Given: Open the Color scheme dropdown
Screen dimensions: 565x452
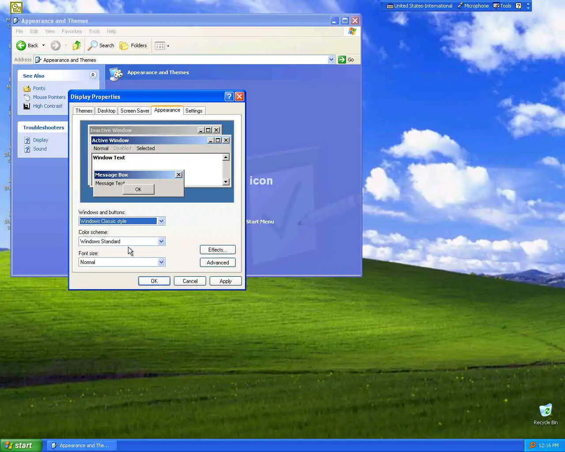Looking at the screenshot, I should pos(161,241).
